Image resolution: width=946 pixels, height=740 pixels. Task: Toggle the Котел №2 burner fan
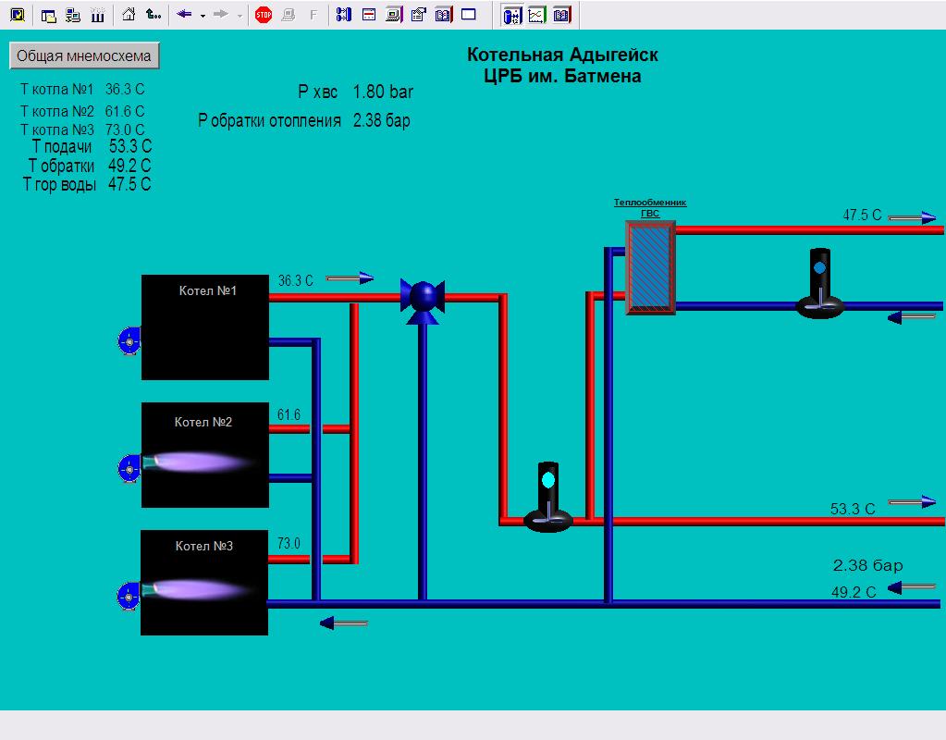128,468
